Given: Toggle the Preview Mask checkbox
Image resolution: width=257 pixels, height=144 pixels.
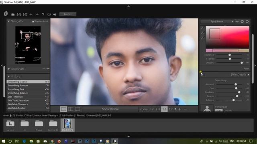Looking at the screenshot, I should [x=33, y=21].
